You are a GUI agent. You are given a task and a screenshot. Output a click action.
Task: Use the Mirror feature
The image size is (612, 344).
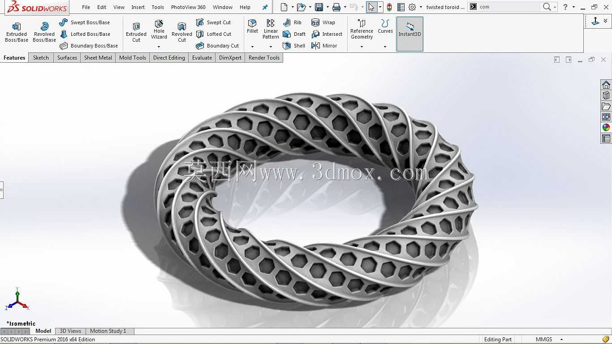(x=324, y=46)
